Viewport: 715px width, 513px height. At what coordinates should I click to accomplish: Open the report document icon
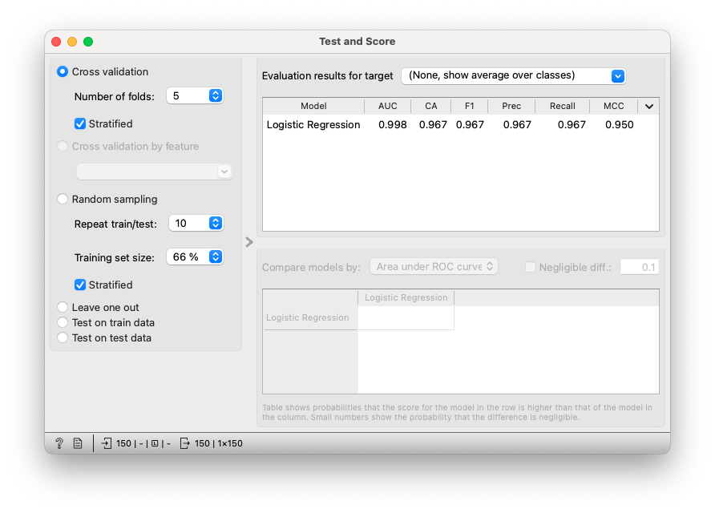[x=78, y=443]
